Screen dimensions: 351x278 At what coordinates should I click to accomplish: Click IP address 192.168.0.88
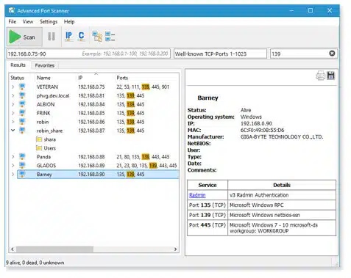[91, 157]
